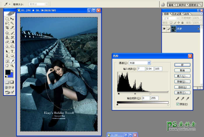The height and width of the screenshot is (137, 204).
Task: Click the input levels gamma field (0.94)
Action: [150, 68]
